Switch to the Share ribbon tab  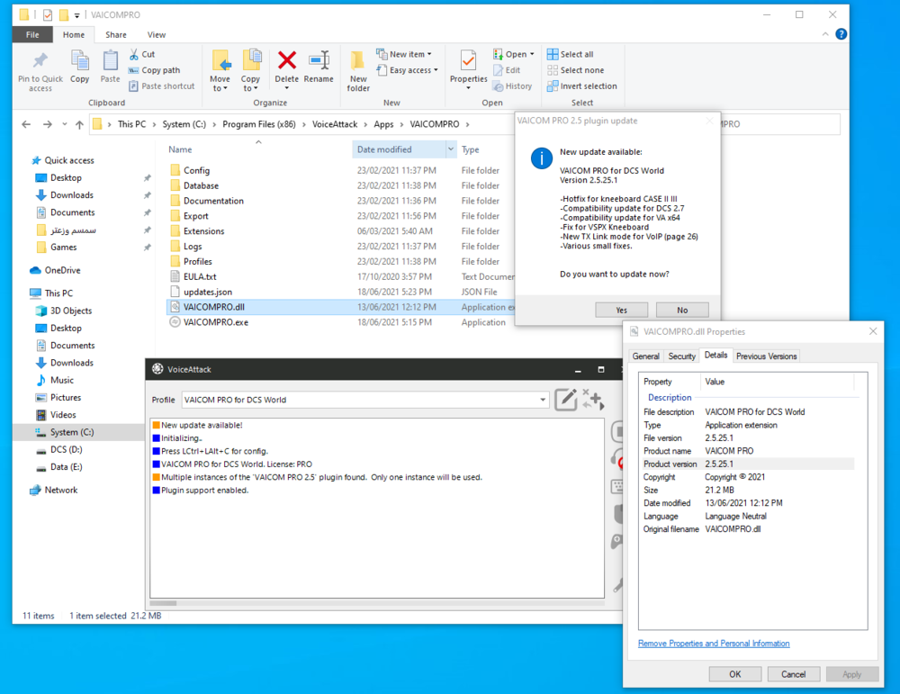116,34
